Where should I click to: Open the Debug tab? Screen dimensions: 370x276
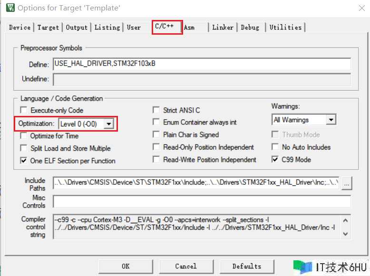click(250, 28)
